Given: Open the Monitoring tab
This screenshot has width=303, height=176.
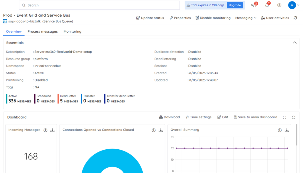Looking at the screenshot, I should pos(72,31).
